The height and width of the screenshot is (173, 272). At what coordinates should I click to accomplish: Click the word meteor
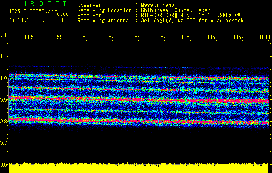63,14
